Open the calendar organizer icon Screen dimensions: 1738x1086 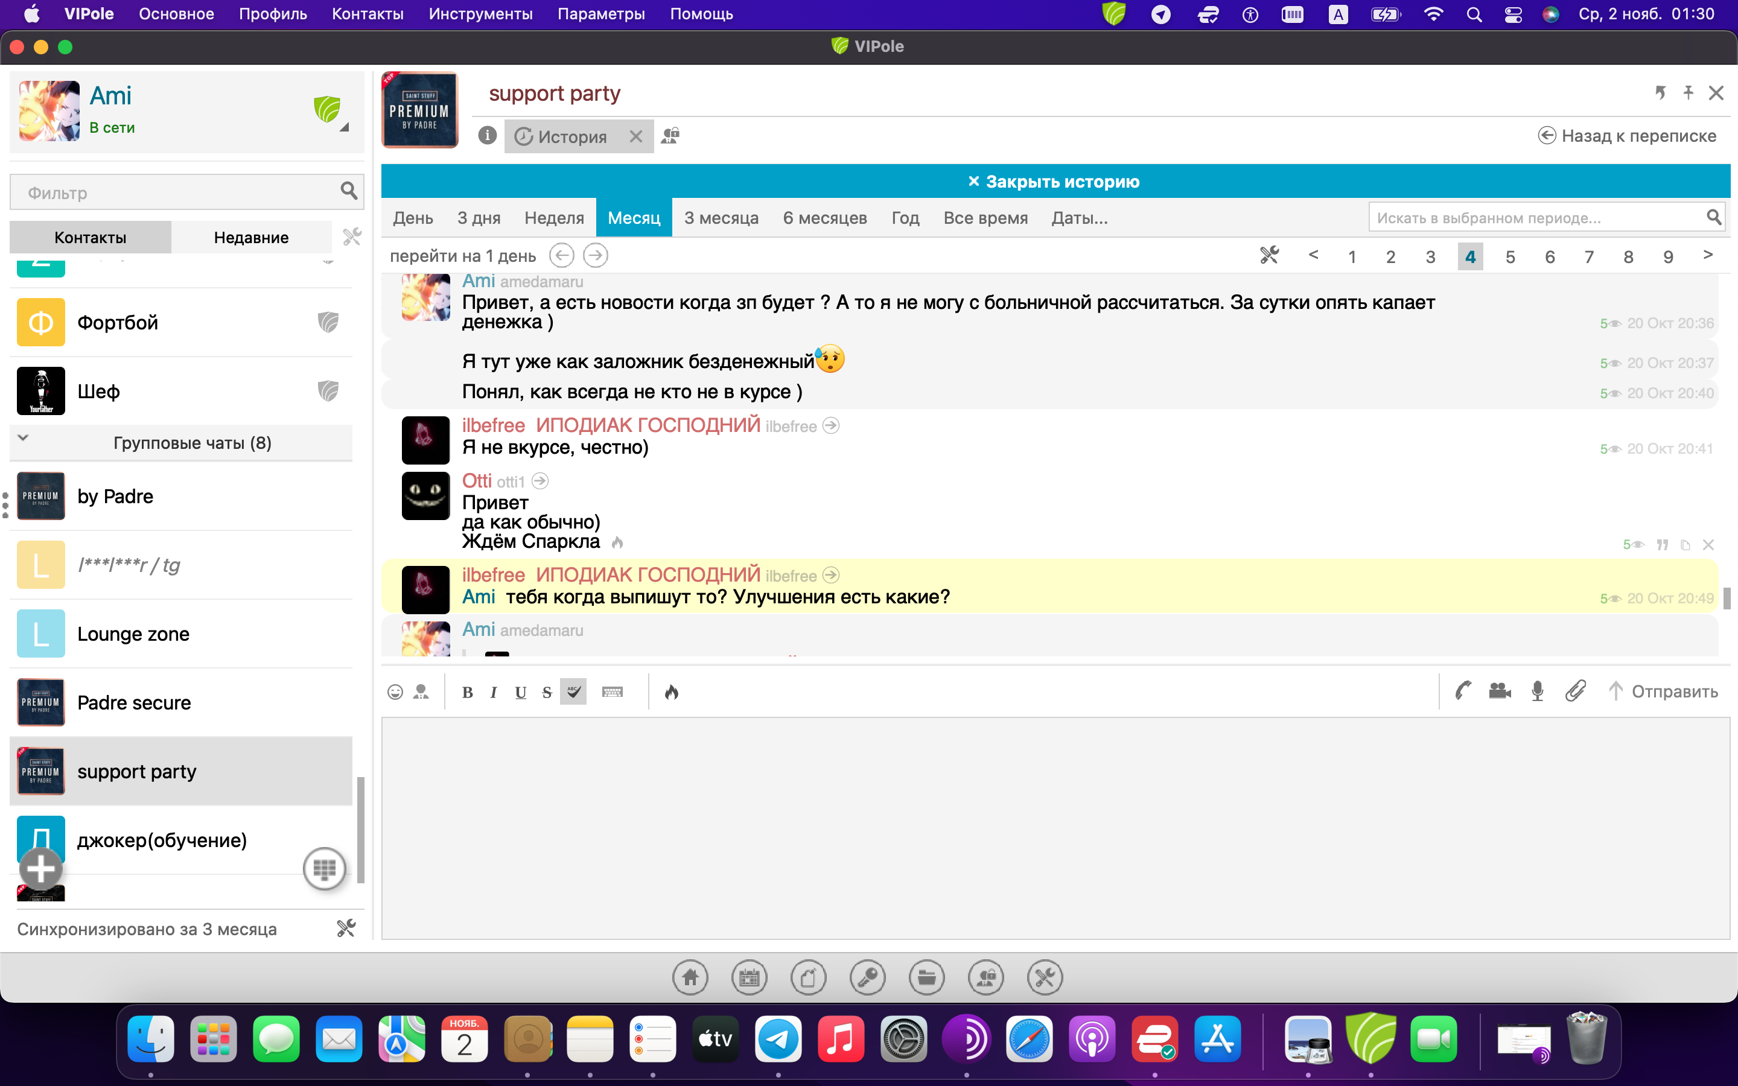pos(749,977)
